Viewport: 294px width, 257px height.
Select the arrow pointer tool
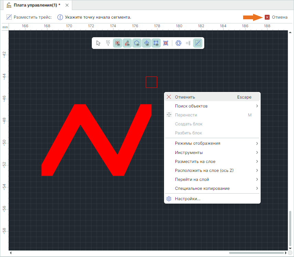pyautogui.click(x=99, y=43)
